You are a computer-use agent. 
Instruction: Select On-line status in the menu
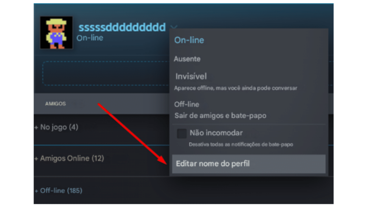tap(189, 40)
